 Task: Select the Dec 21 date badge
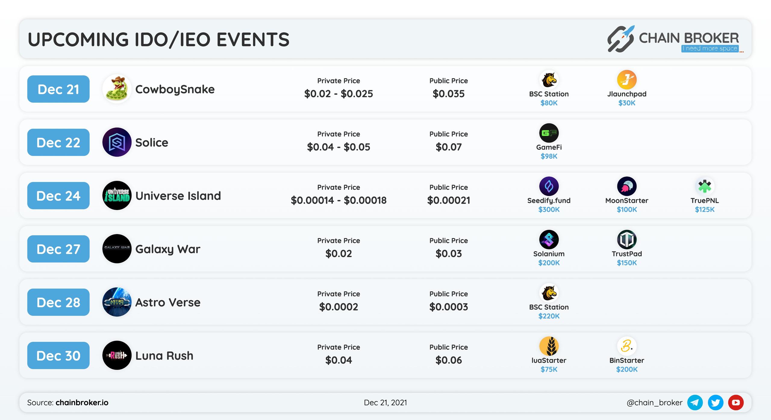(x=58, y=89)
